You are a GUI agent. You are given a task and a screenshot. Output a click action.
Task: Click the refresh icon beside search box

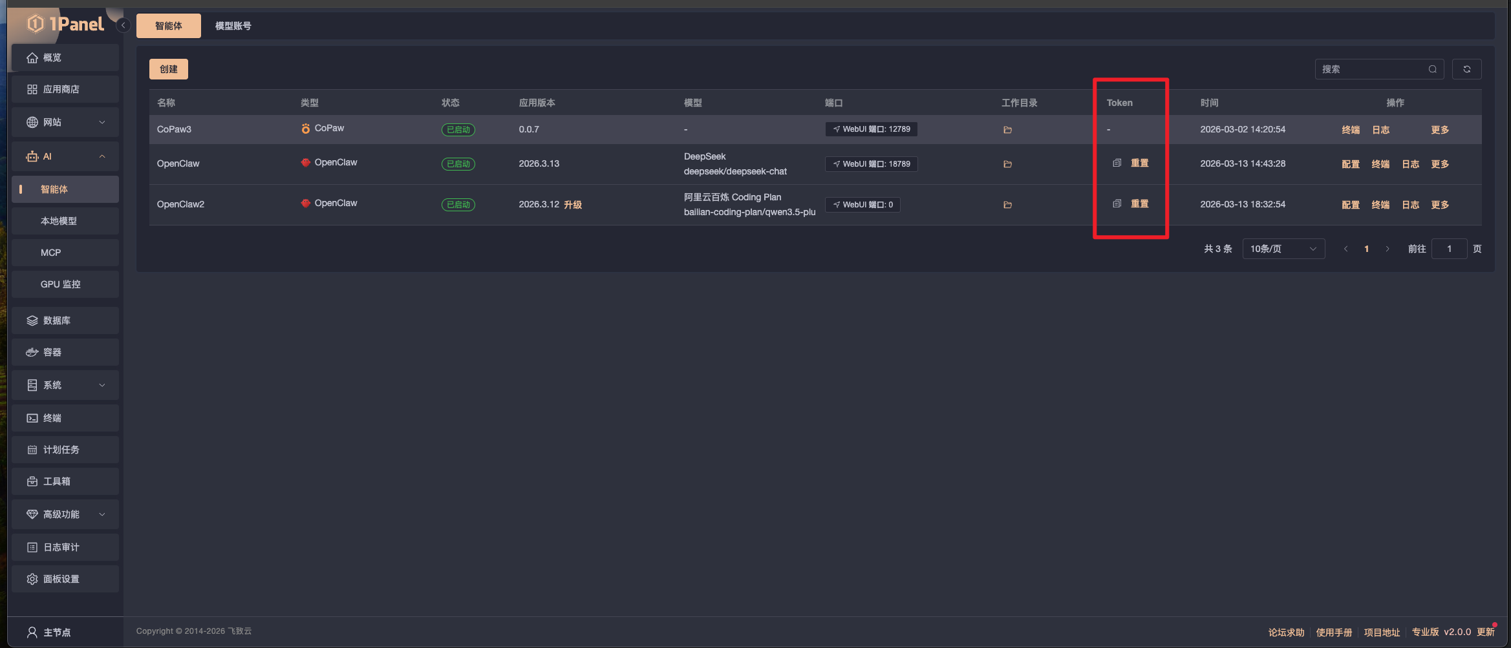point(1466,69)
